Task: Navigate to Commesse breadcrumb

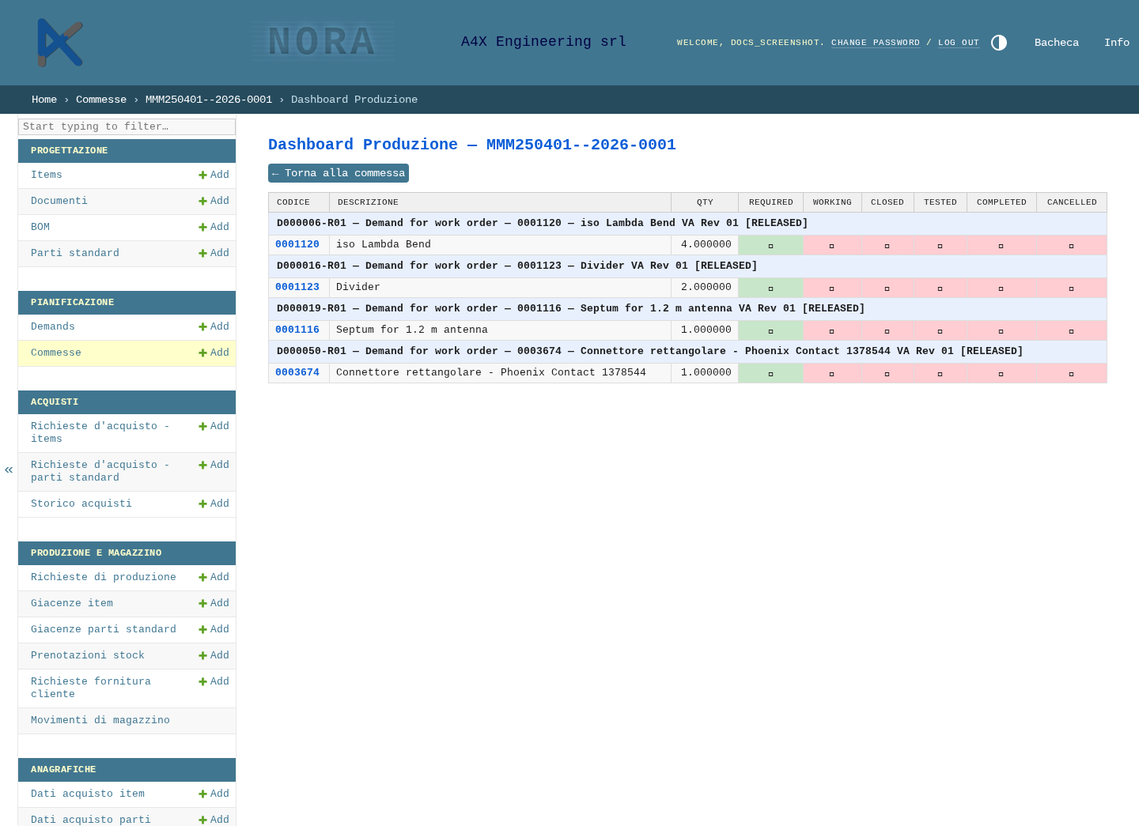Action: [x=101, y=100]
